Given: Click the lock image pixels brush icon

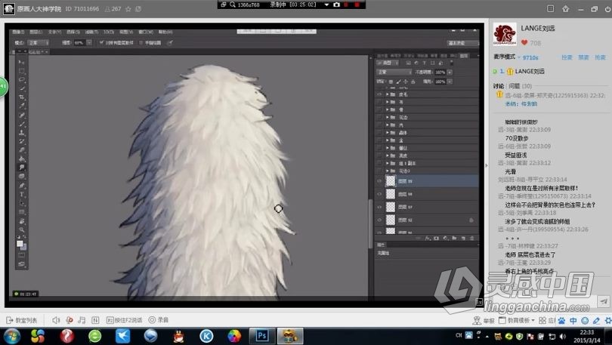Looking at the screenshot, I should click(x=398, y=82).
